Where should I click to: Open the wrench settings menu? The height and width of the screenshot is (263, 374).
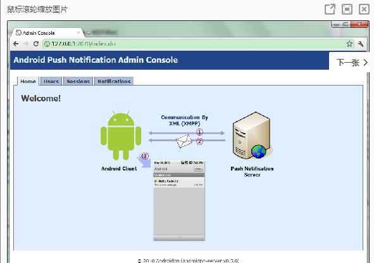click(361, 44)
